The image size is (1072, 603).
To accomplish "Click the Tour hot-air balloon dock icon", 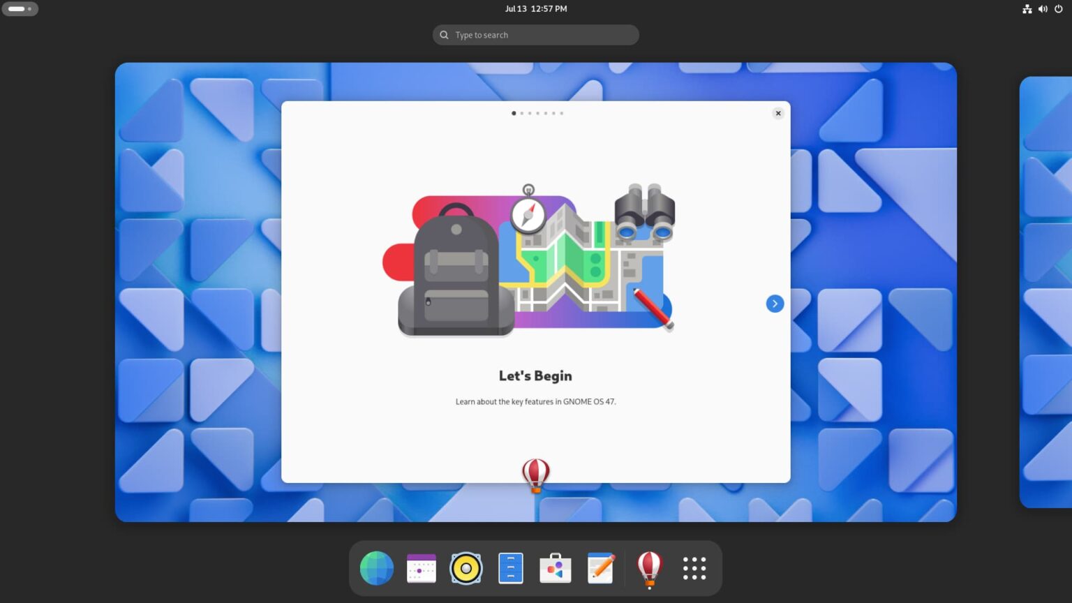I will (648, 568).
